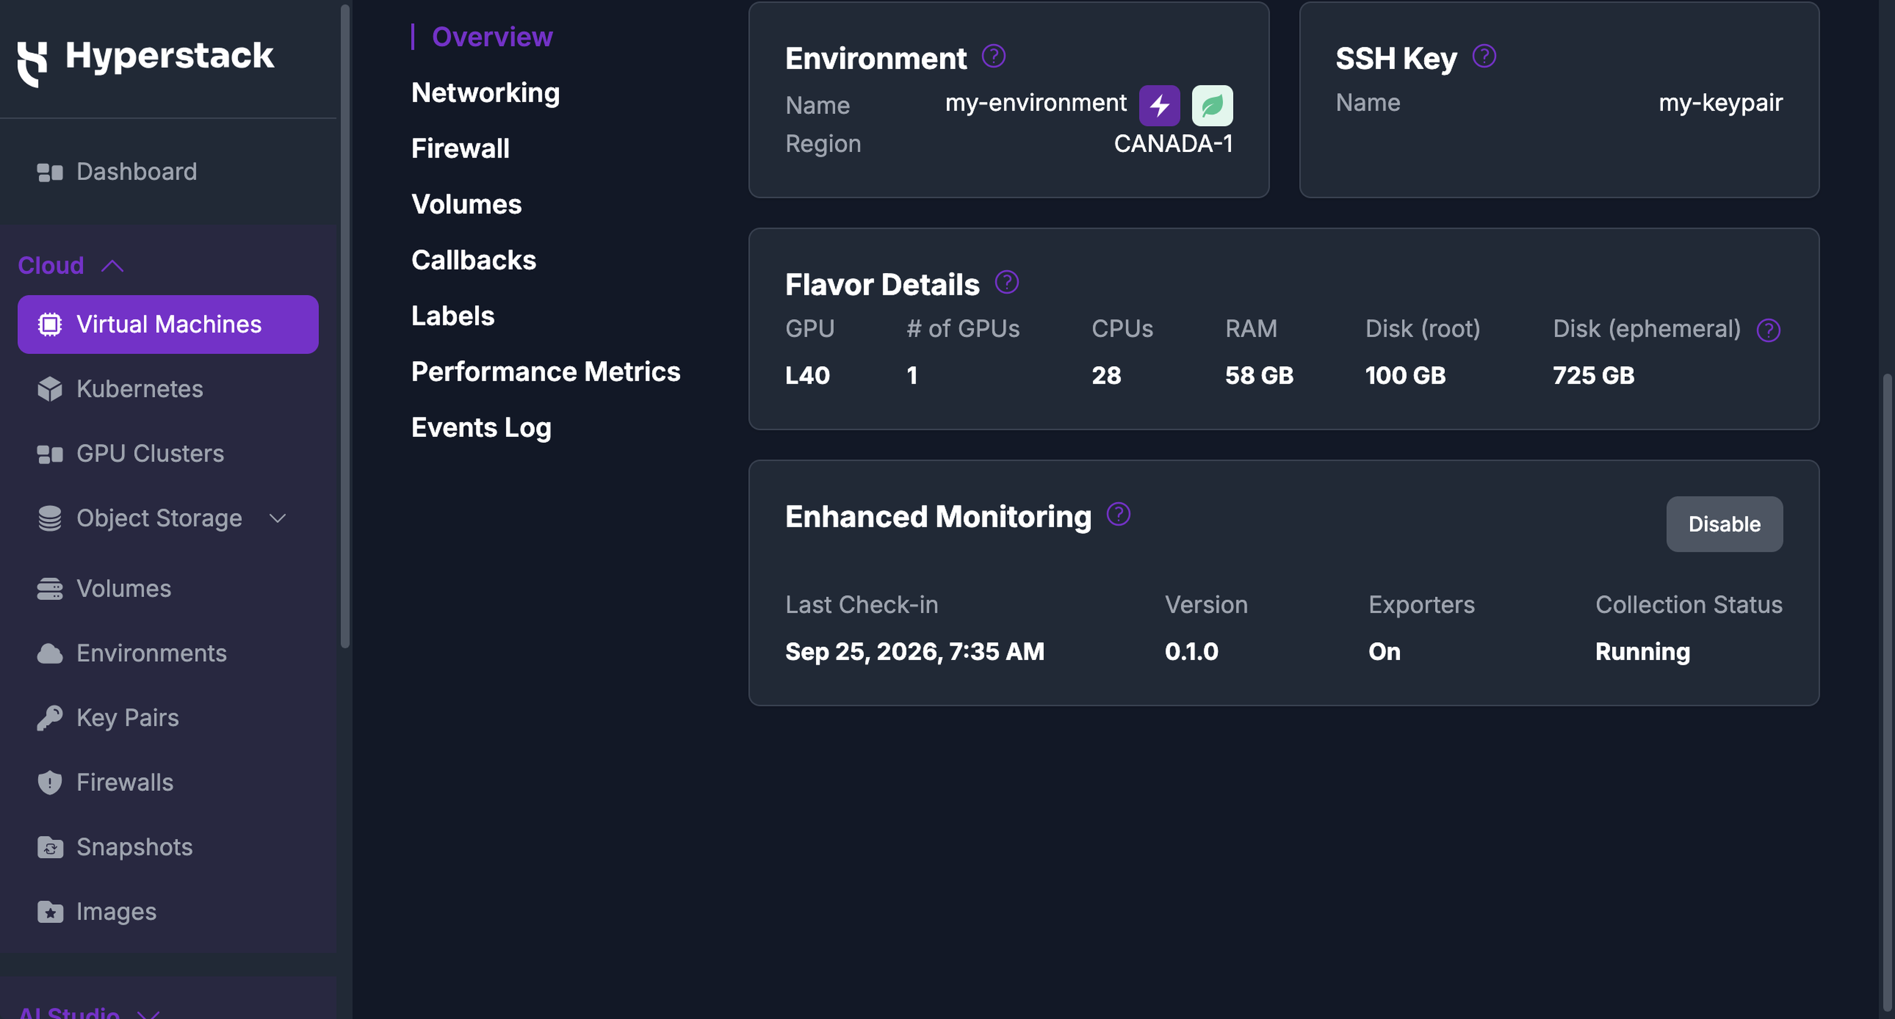Show Enhanced Monitoring help icon
The width and height of the screenshot is (1895, 1019).
[1118, 514]
